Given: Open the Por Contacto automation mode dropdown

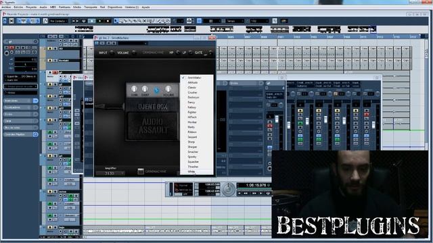Looking at the screenshot, I should click(x=59, y=21).
